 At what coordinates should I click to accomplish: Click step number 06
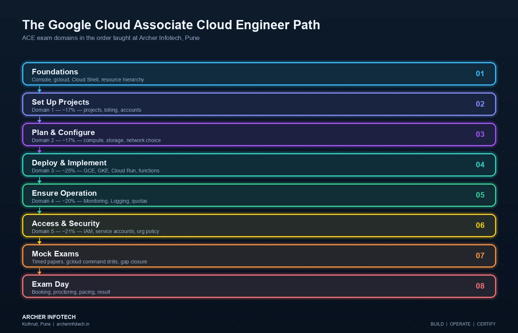(x=480, y=225)
